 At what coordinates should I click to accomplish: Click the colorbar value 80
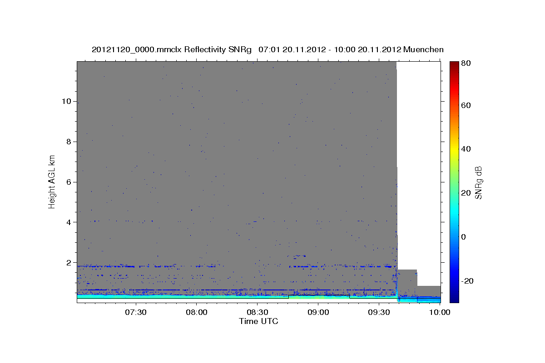click(x=467, y=63)
